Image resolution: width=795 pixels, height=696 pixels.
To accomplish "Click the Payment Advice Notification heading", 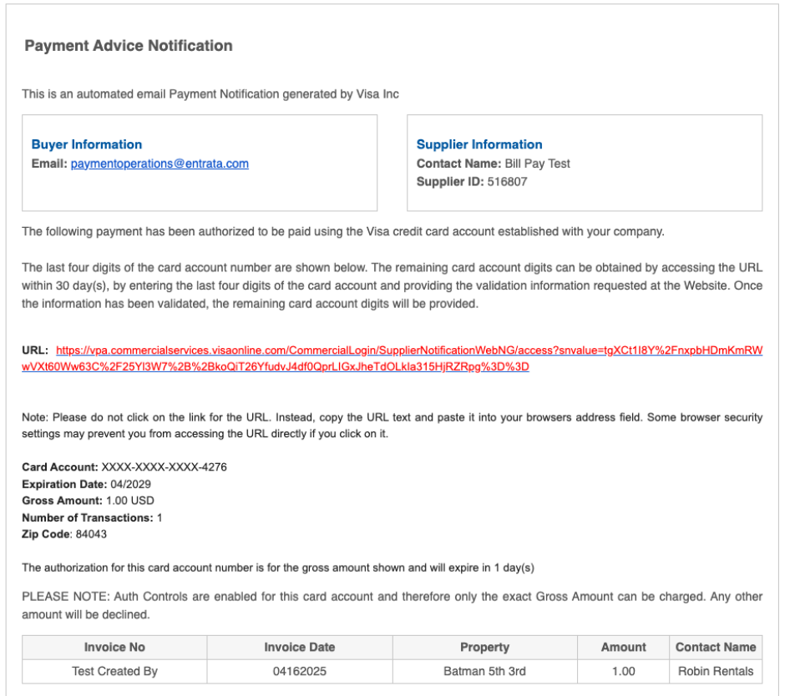I will click(x=129, y=46).
